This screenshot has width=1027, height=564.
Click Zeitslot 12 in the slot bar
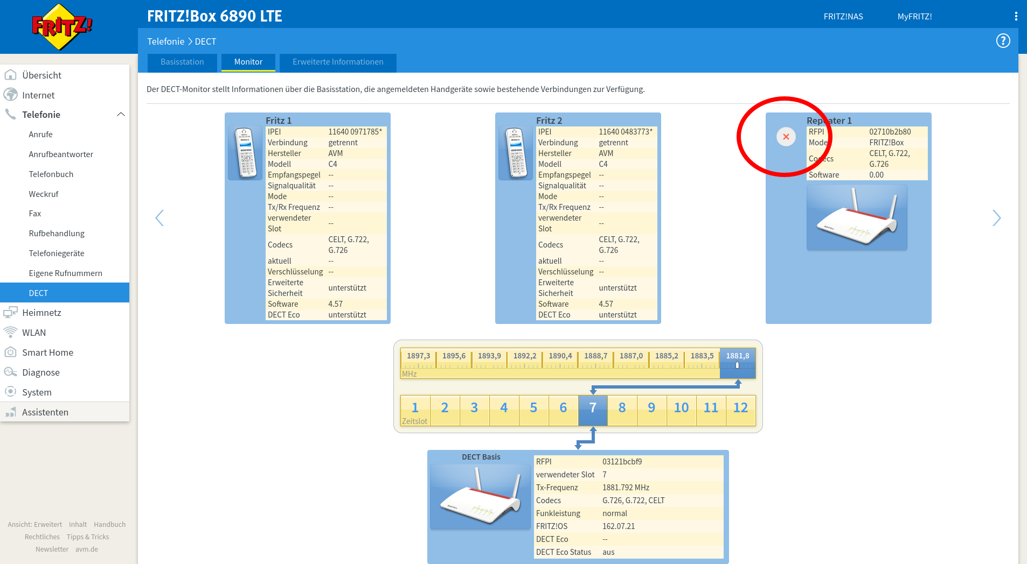[x=740, y=411]
